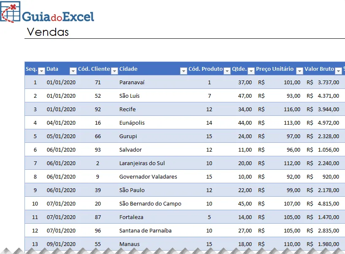Select the Preço Unitário header cell
Image resolution: width=345 pixels, height=254 pixels.
click(x=279, y=69)
